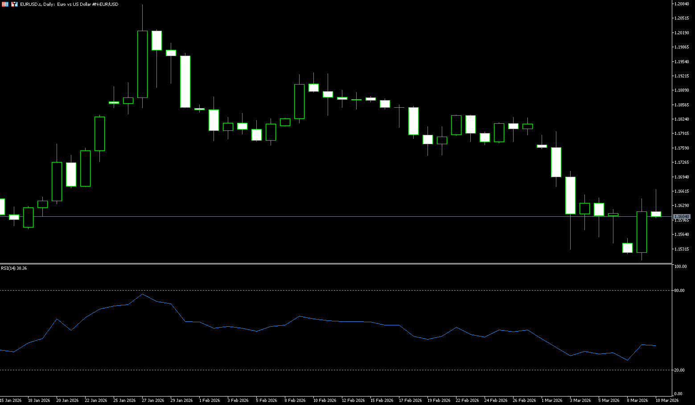695x405 pixels.
Task: Select the large bullish candle on 8 Feb 2026
Action: click(x=299, y=101)
